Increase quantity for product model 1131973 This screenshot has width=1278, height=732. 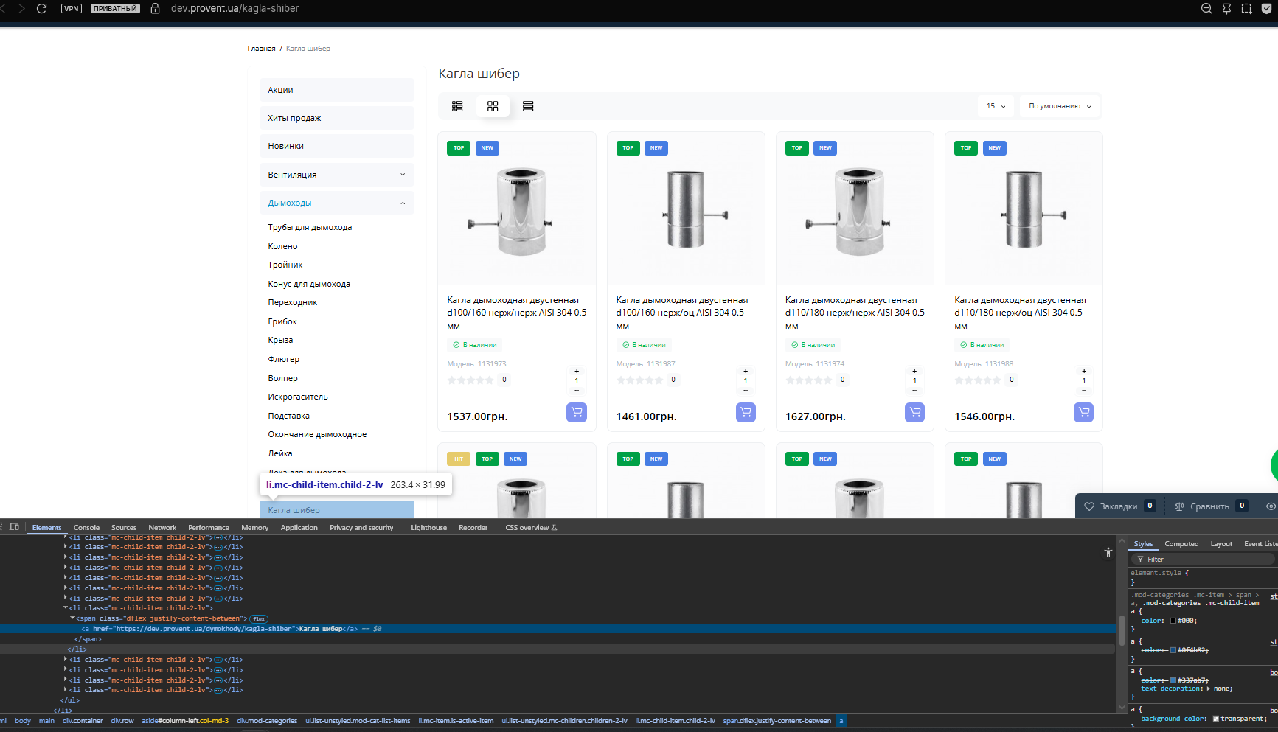pyautogui.click(x=577, y=371)
